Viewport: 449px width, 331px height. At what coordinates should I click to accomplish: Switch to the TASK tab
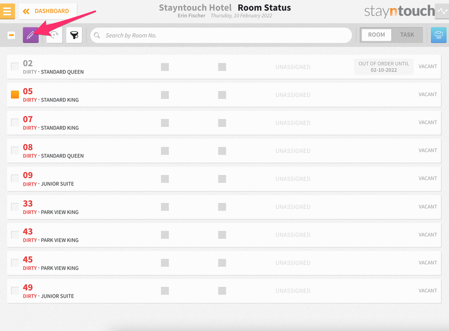coord(407,35)
